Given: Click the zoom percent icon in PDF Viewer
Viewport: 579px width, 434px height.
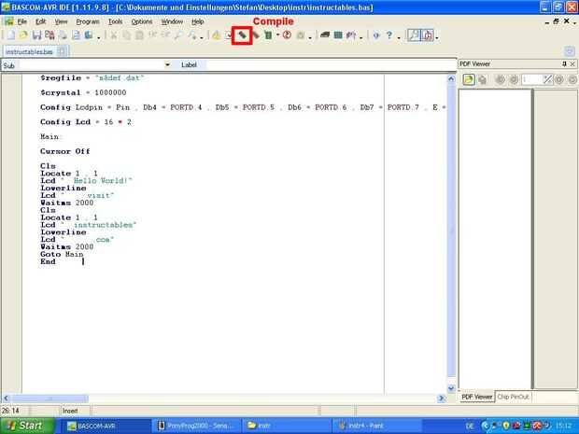Looking at the screenshot, I should pos(547,79).
